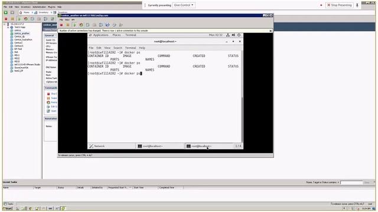
Task: Select the StoreOnceVSA VM in inventory tree
Action: [x=21, y=68]
